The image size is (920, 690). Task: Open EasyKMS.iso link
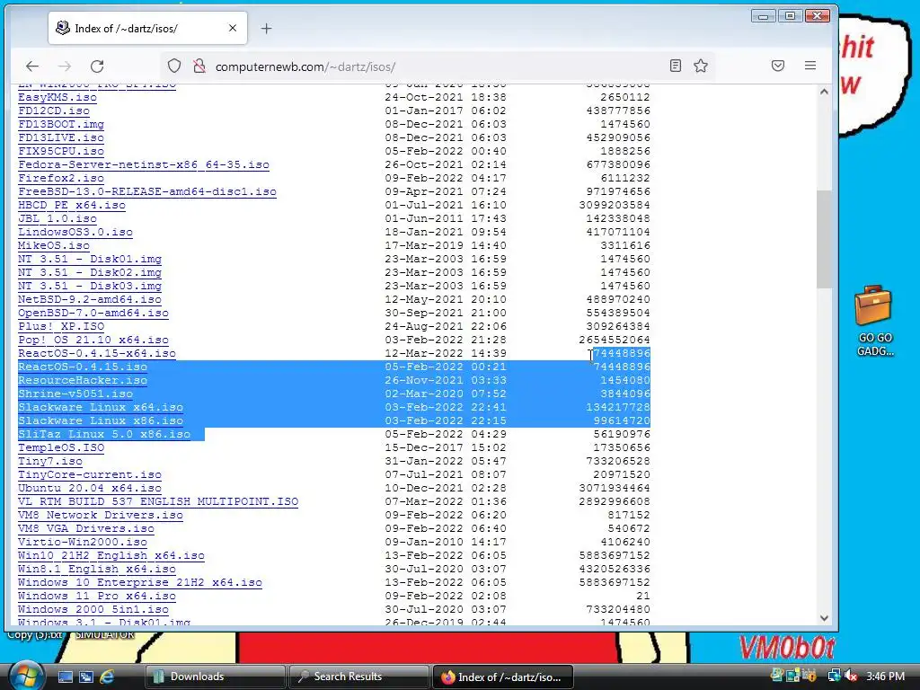tap(57, 97)
